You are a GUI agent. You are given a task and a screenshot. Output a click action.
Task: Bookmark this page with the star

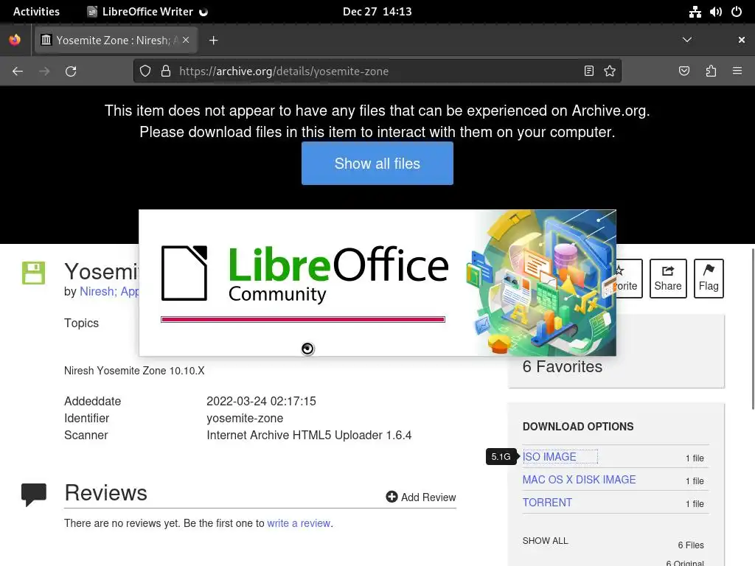610,71
